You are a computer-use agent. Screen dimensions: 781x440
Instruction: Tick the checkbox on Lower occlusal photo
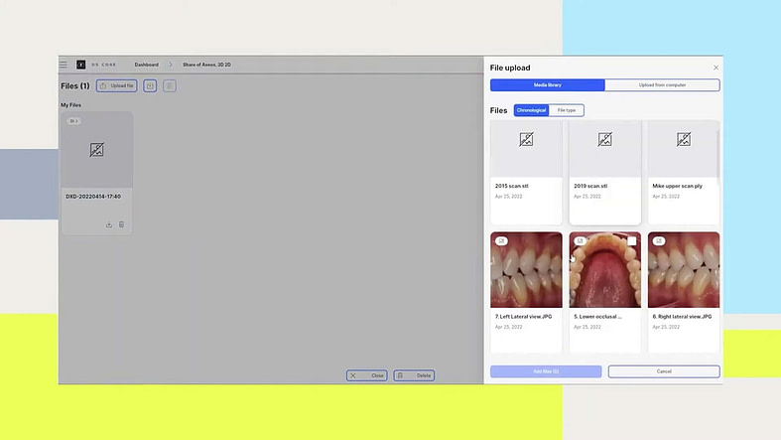[631, 241]
